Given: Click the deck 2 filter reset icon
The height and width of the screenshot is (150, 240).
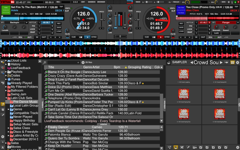Looking at the screenshot, I should [173, 37].
